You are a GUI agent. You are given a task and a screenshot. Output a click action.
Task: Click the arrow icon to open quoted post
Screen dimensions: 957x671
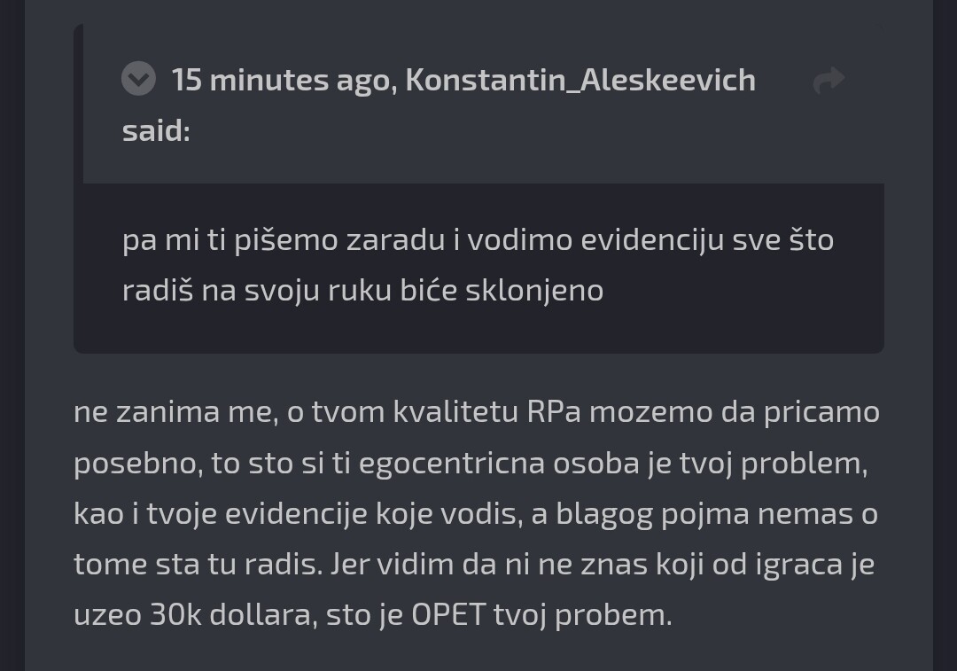pyautogui.click(x=829, y=81)
